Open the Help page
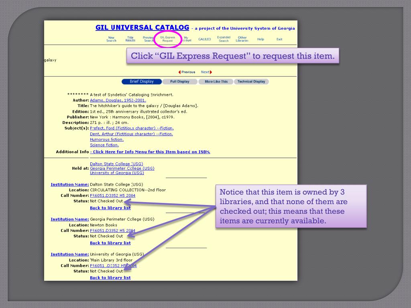This screenshot has width=411, height=308. tap(260, 39)
